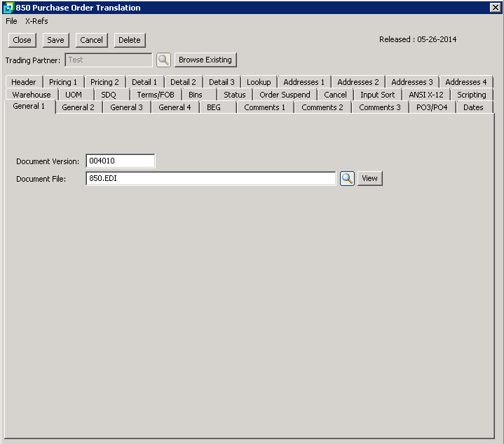This screenshot has height=444, width=504.
Task: View the 850.EDI document file
Action: (x=369, y=179)
